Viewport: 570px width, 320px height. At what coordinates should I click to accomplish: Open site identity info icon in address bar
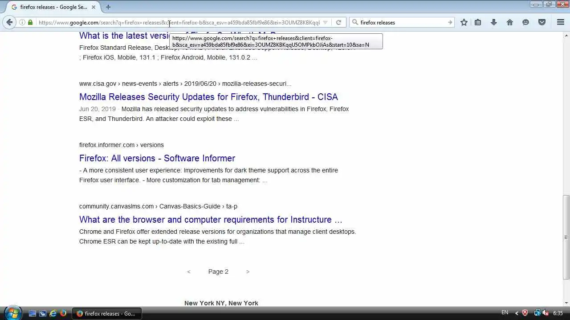point(22,22)
